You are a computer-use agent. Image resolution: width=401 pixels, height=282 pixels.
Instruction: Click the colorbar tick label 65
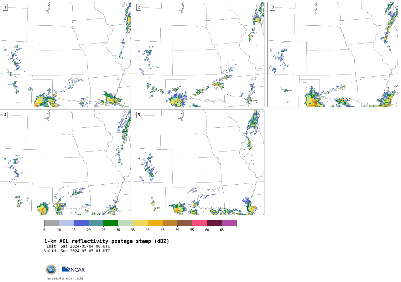tap(222, 230)
